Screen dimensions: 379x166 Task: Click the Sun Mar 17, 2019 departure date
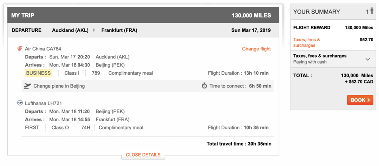[x=251, y=30]
